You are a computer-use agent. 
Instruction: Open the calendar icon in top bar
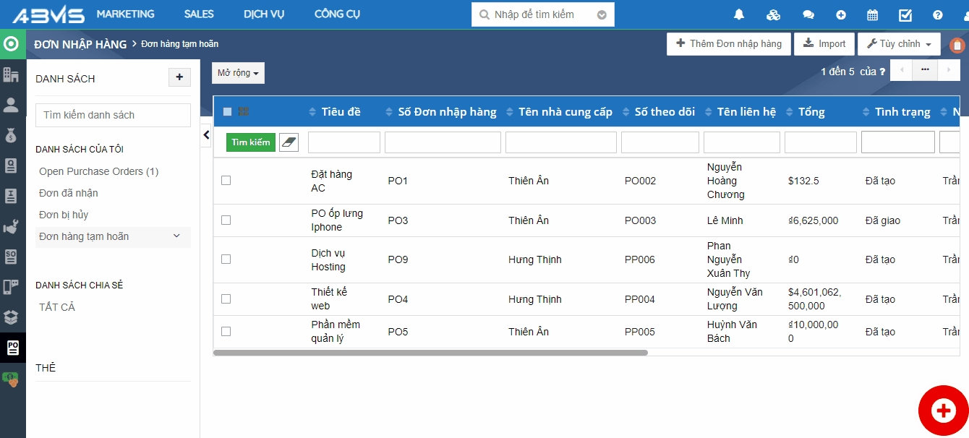(x=872, y=14)
